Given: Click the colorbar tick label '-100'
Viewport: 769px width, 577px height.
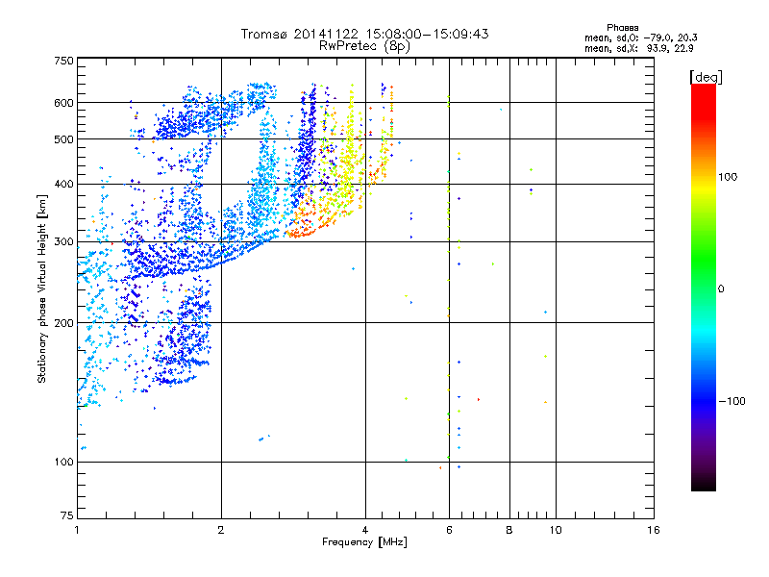Looking at the screenshot, I should 732,401.
